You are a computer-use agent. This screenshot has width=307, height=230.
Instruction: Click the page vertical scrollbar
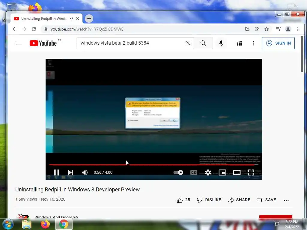click(302, 55)
